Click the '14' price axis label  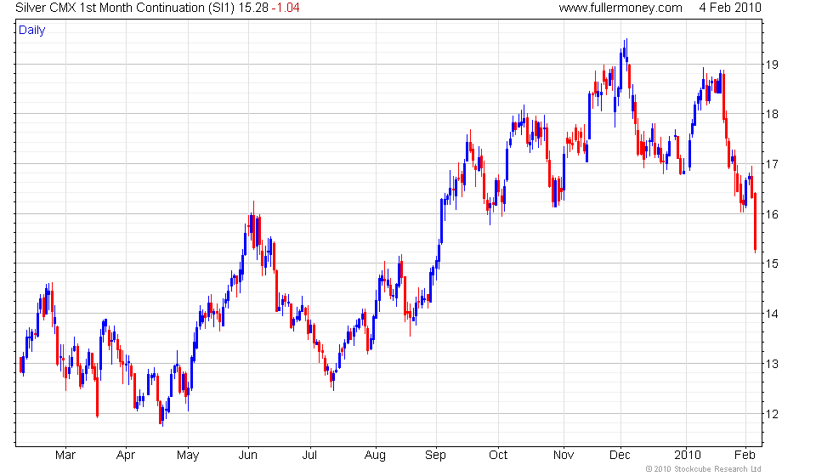point(772,314)
